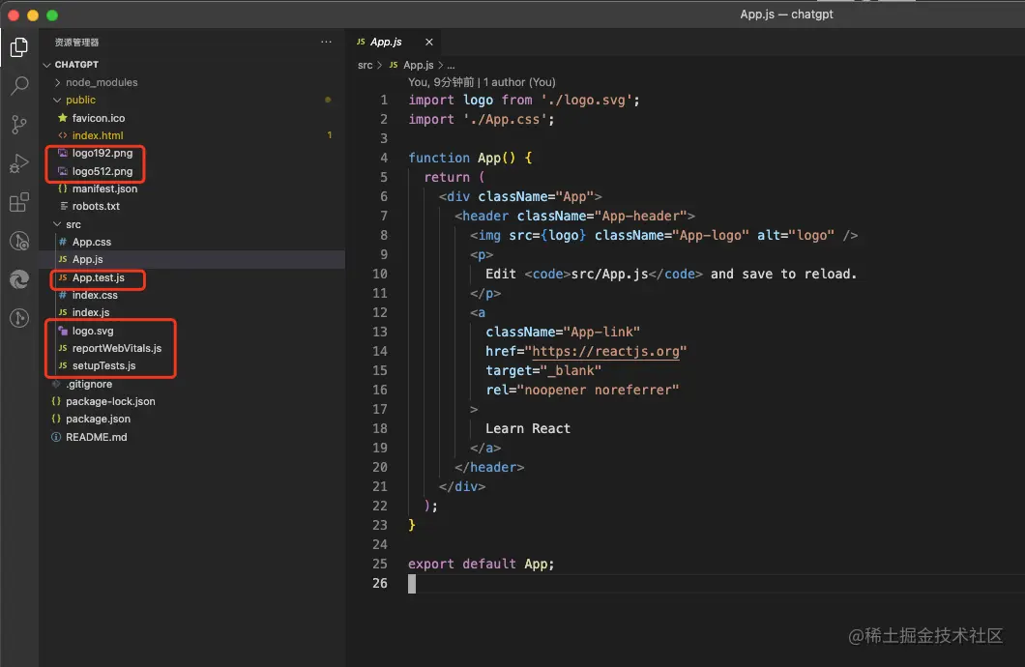Image resolution: width=1025 pixels, height=667 pixels.
Task: Click the Edge browser tools icon in activity bar
Action: tap(19, 279)
